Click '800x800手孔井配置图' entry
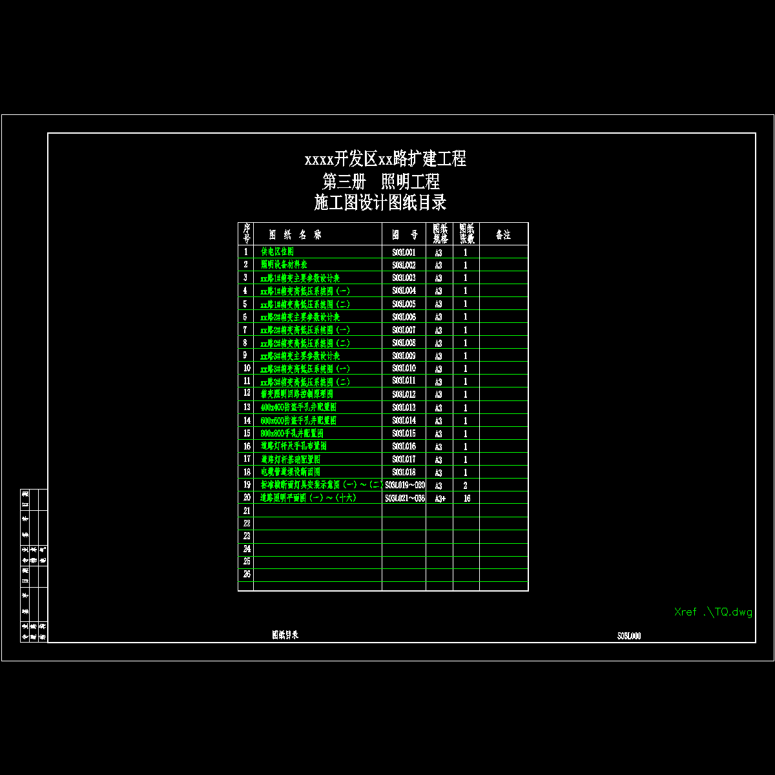 click(292, 433)
